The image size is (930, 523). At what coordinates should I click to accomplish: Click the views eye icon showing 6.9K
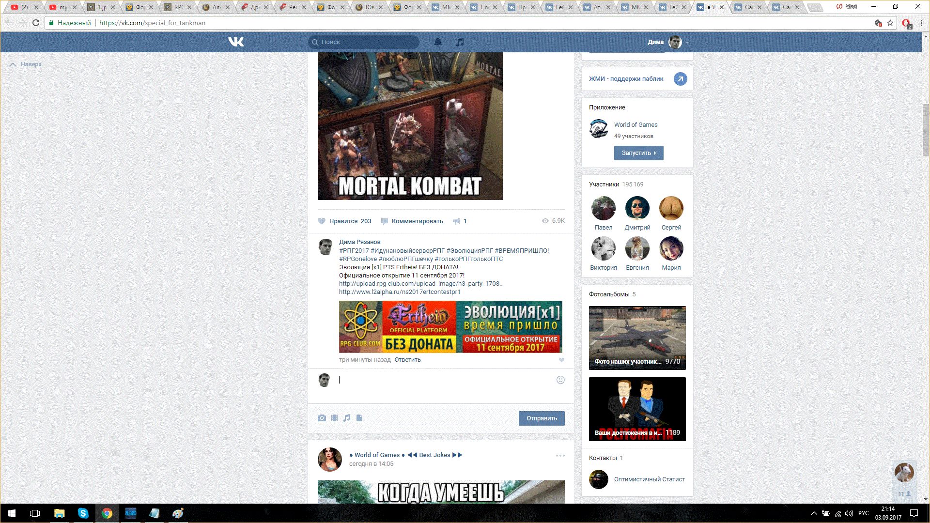(x=545, y=221)
